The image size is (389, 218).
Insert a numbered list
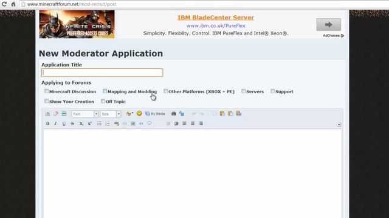point(108,124)
